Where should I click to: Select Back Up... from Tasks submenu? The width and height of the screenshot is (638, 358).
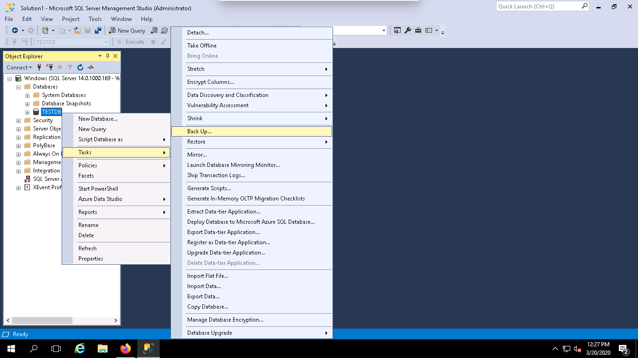click(252, 131)
